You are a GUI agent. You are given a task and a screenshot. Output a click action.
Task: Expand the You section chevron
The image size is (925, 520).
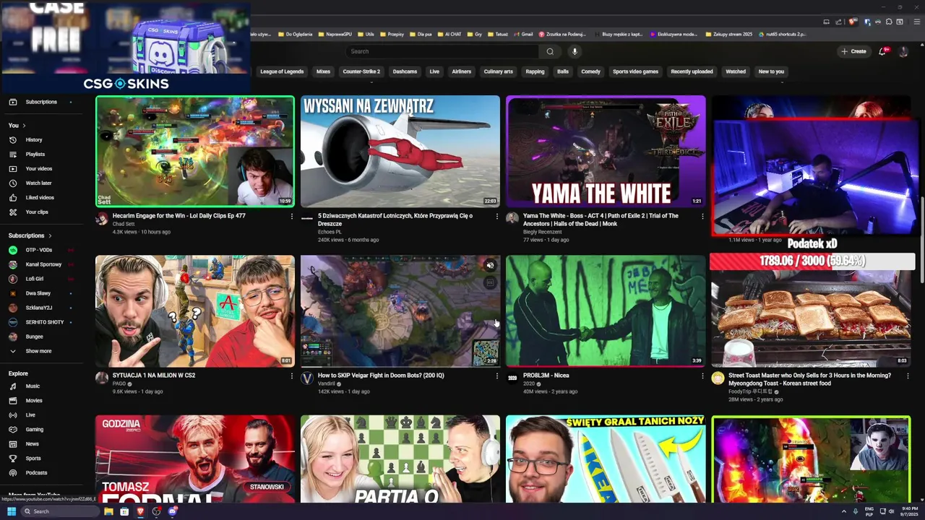[24, 126]
